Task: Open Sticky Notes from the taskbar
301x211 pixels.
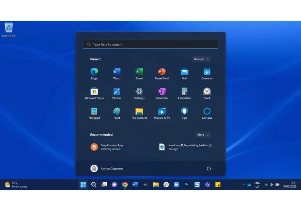Action: pos(218,185)
